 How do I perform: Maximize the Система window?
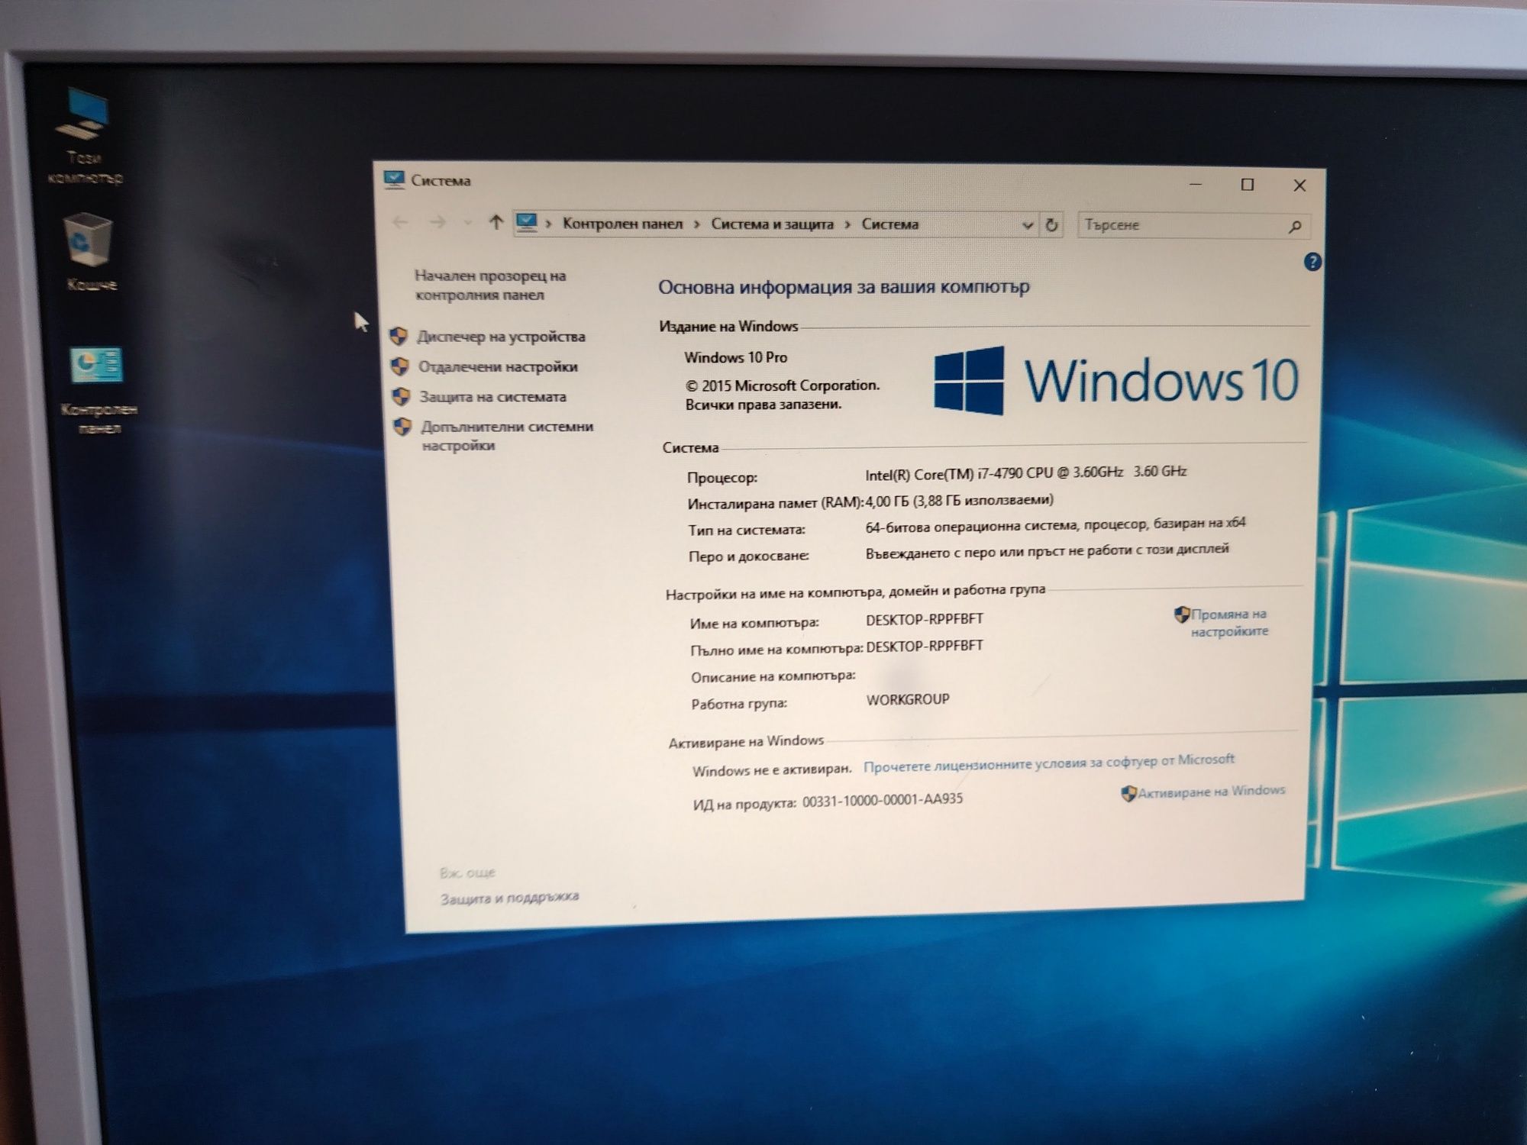coord(1248,185)
